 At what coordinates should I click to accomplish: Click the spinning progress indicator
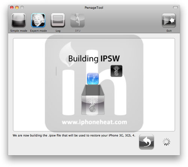[x=167, y=142]
